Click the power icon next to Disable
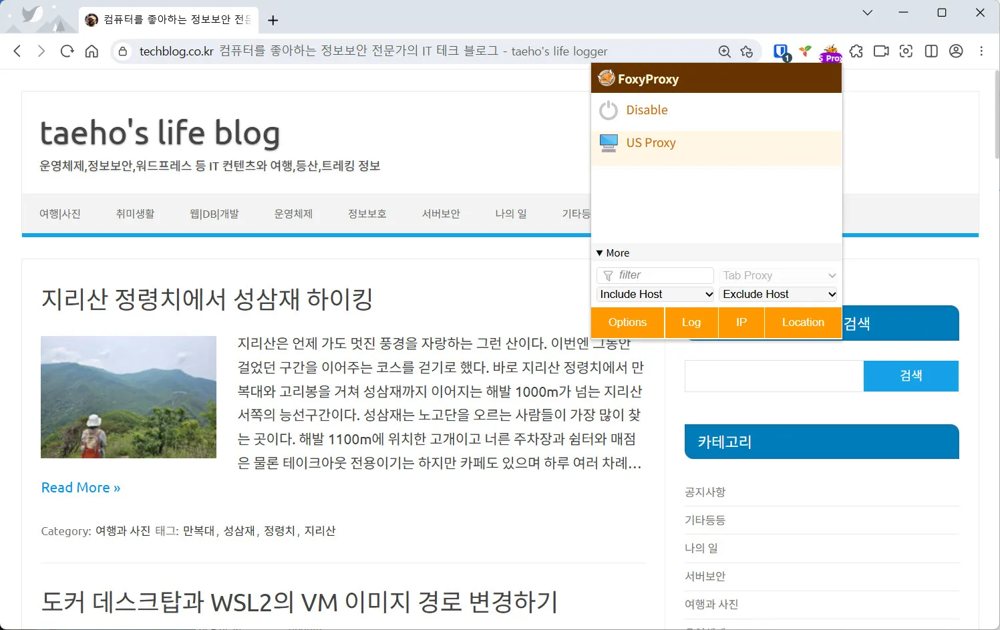This screenshot has height=630, width=1000. (608, 110)
